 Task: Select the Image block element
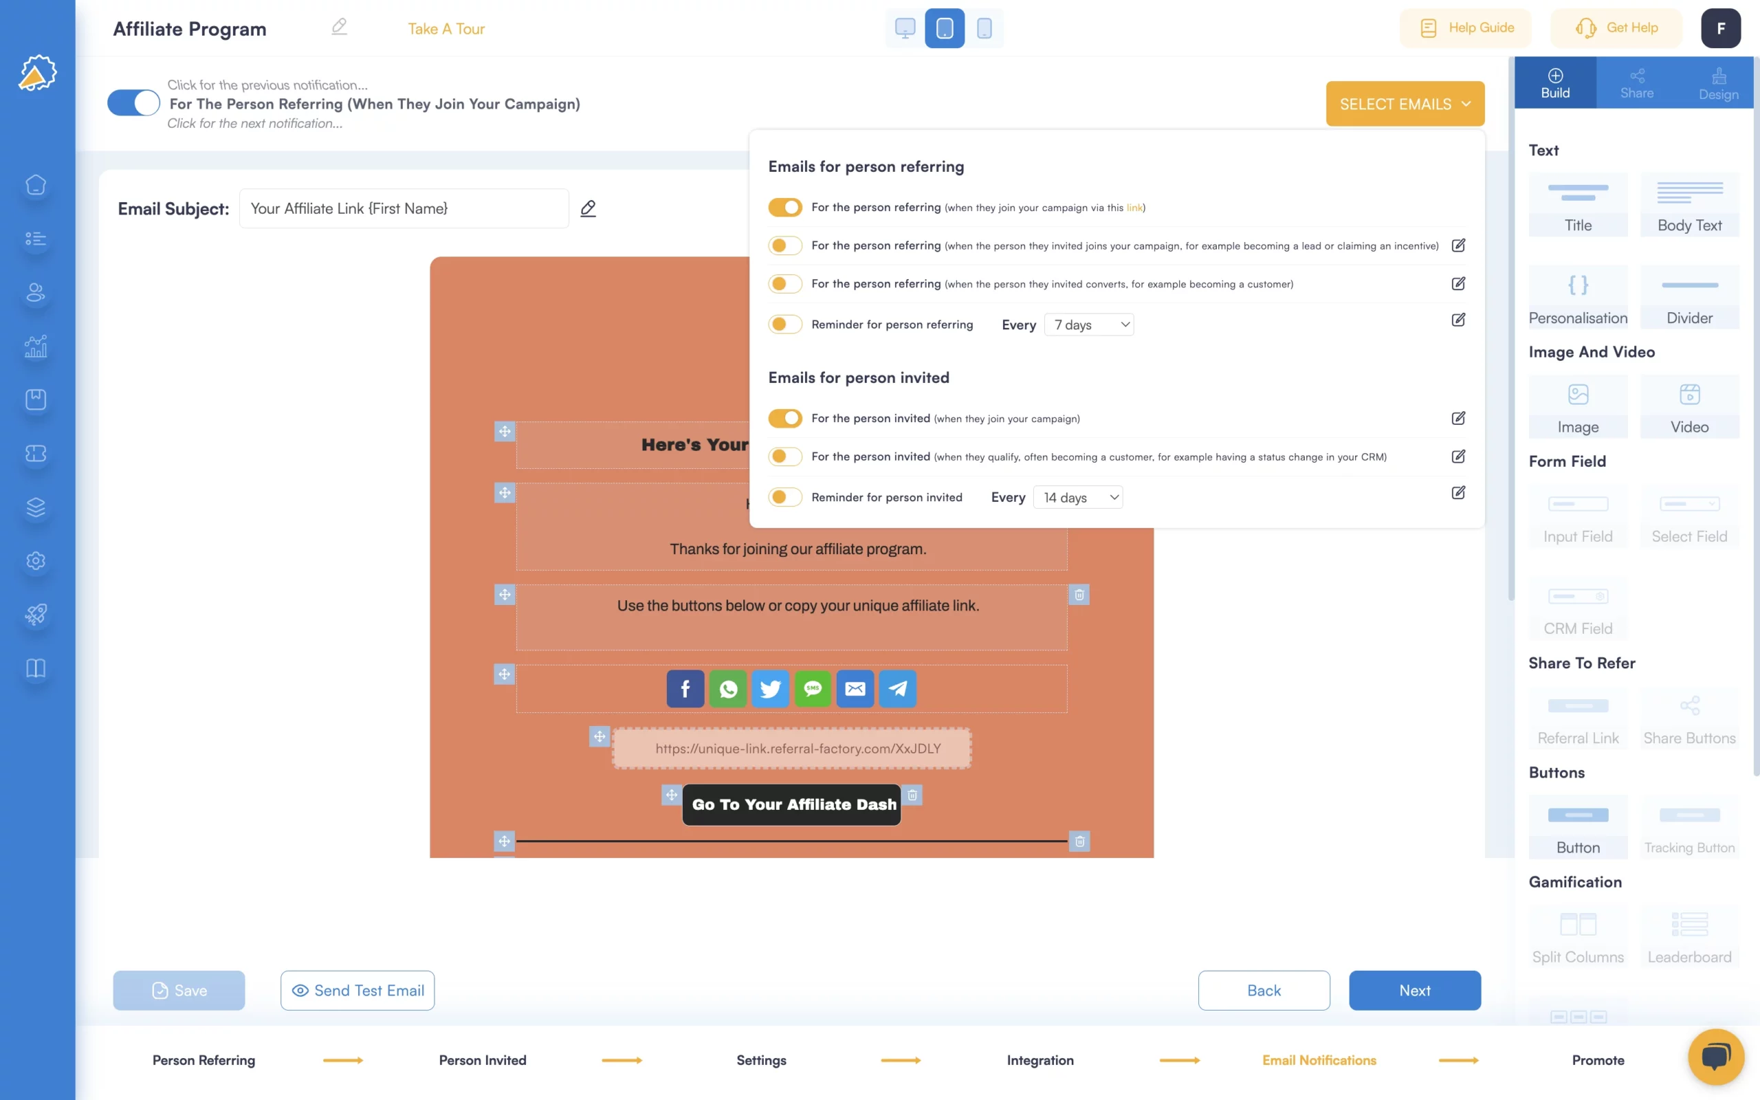tap(1578, 407)
